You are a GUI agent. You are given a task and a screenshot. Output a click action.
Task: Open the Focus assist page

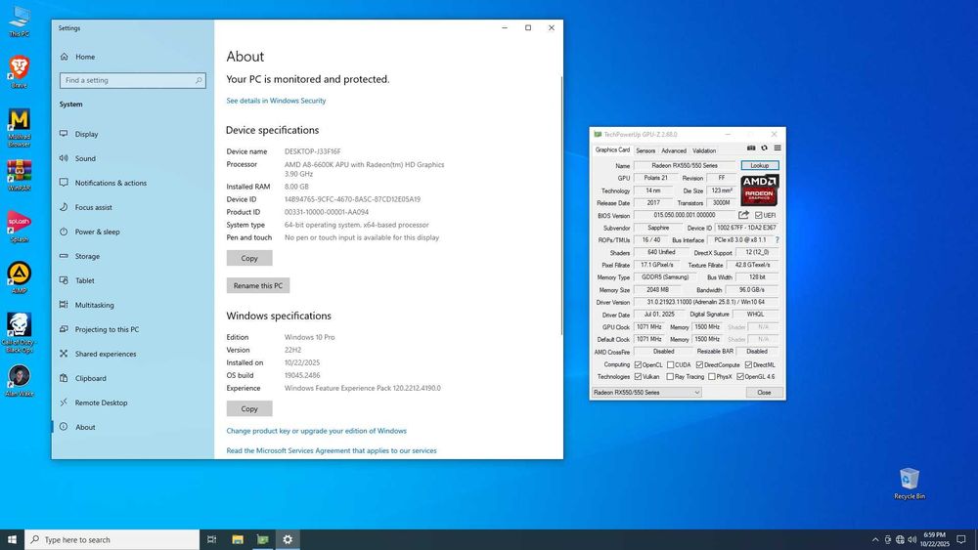point(94,207)
